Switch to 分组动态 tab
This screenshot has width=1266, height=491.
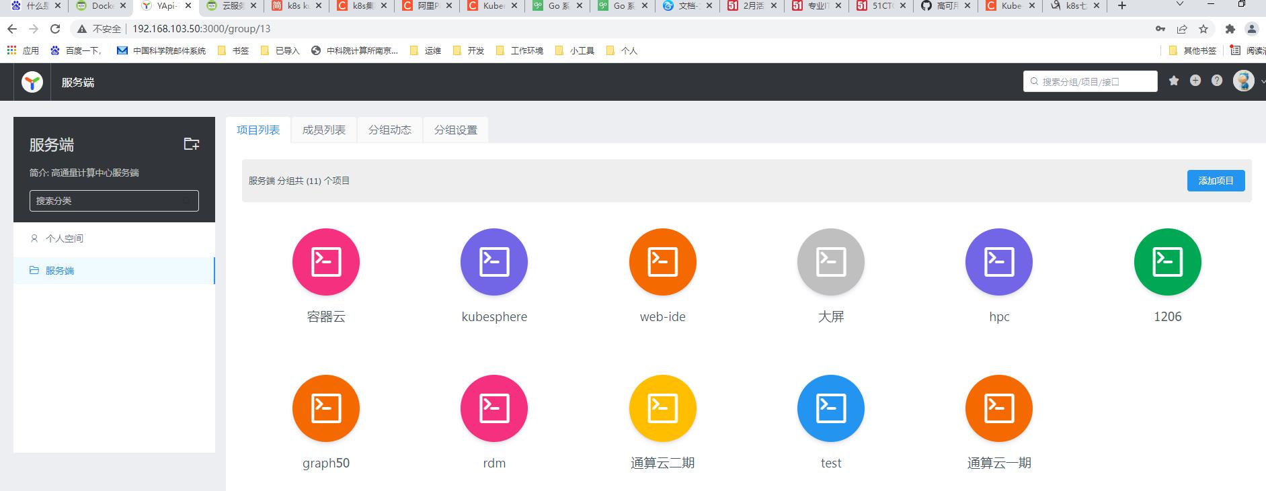390,130
